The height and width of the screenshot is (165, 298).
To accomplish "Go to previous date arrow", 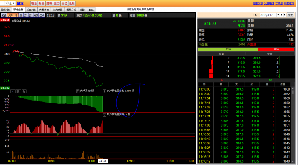I will 282,15.
